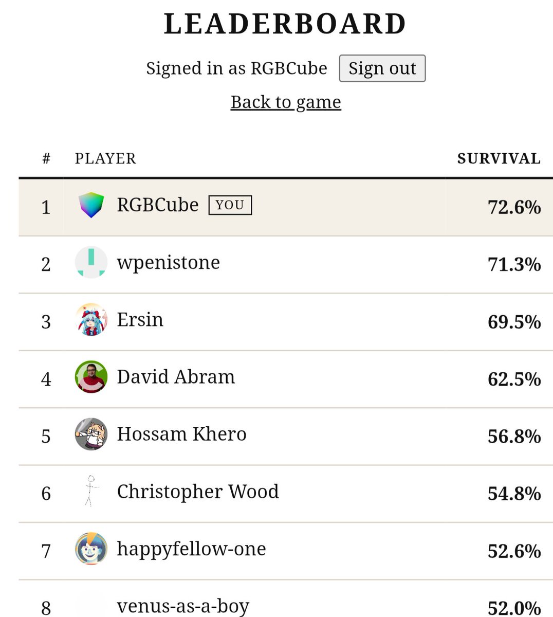553x617 pixels.
Task: Click the YOU badge next to RGBCube
Action: click(230, 205)
